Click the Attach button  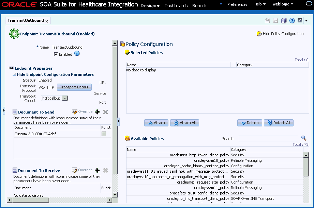(156, 123)
